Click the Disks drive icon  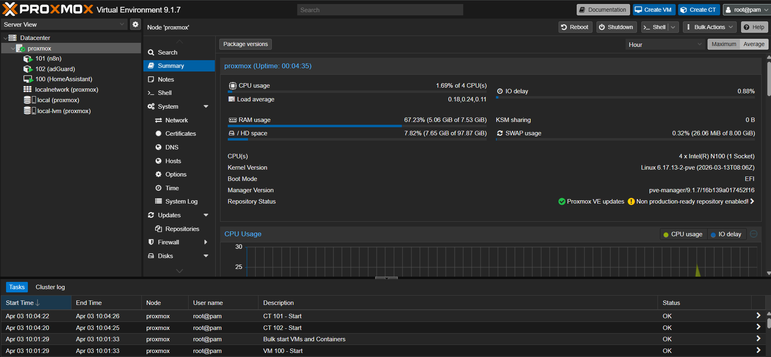click(151, 256)
